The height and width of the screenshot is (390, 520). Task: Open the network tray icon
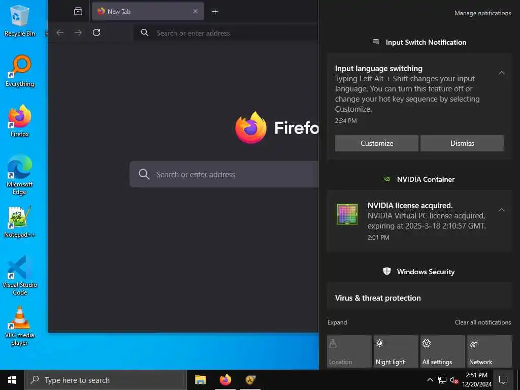pyautogui.click(x=442, y=380)
